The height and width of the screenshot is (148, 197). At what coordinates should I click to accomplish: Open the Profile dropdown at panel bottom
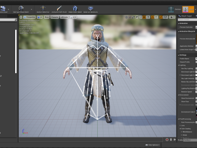pos(190,140)
